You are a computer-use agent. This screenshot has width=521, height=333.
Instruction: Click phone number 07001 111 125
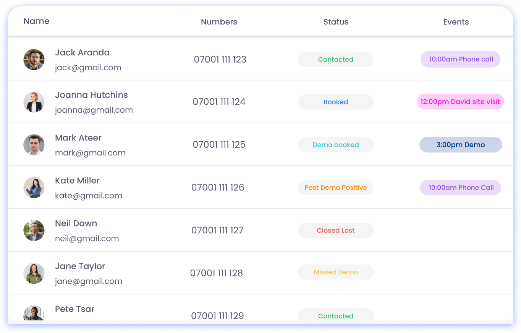click(x=219, y=145)
